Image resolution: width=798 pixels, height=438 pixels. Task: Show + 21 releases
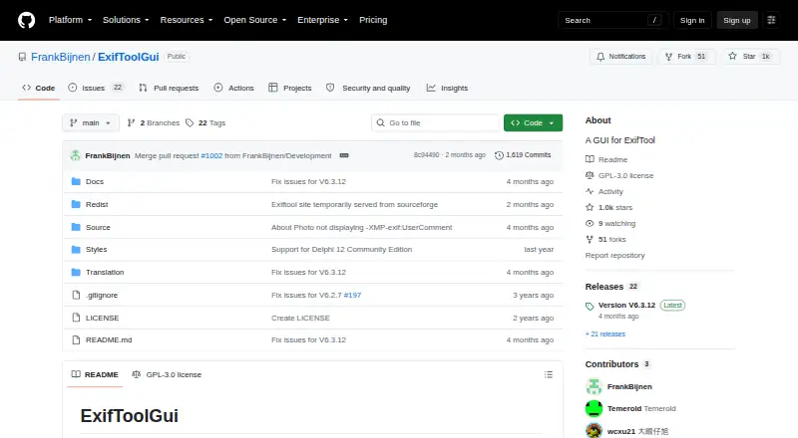click(605, 333)
